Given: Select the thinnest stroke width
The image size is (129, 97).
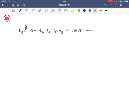Looking at the screenshot, I should click(95, 11).
